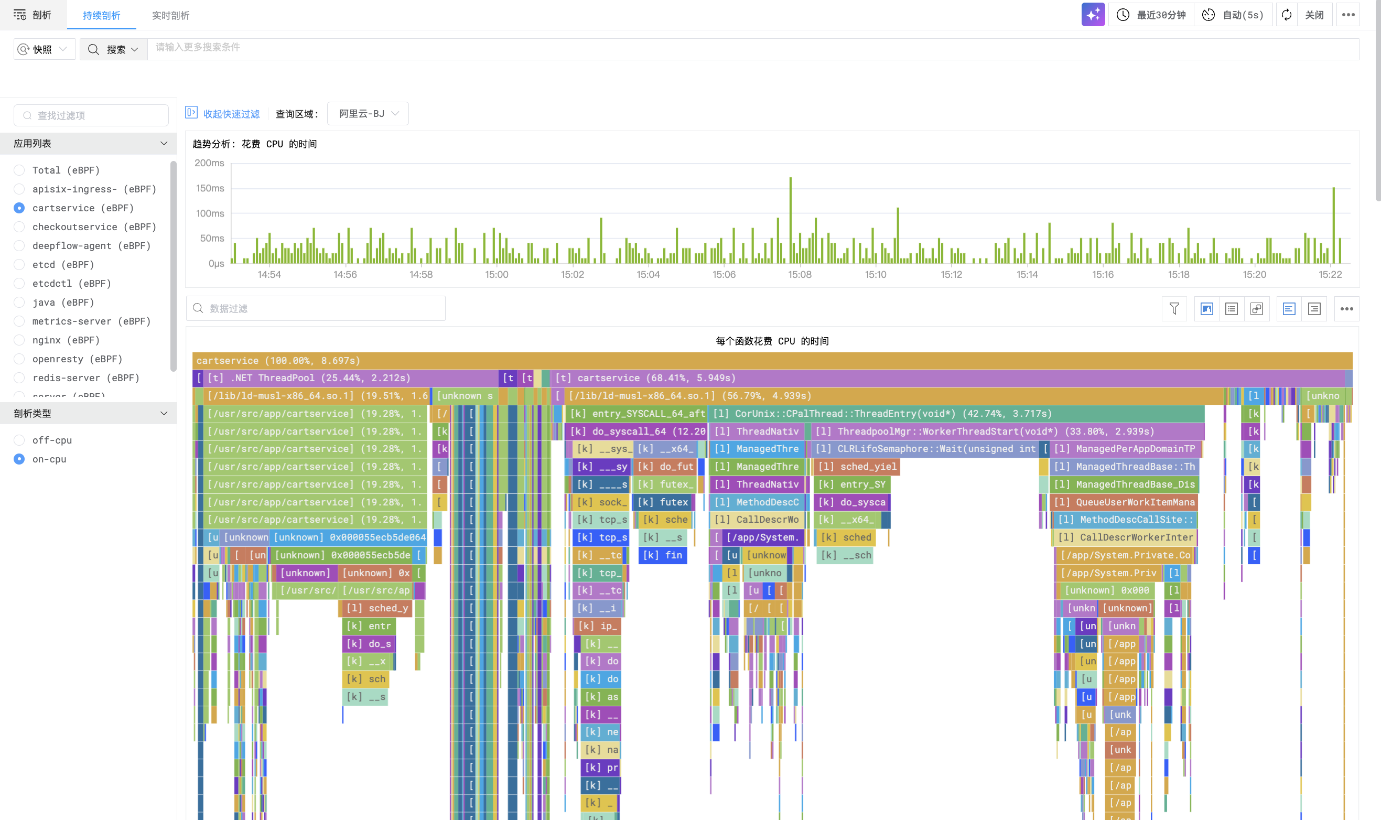Switch to 实时剖析 tab
This screenshot has width=1381, height=820.
pos(170,16)
